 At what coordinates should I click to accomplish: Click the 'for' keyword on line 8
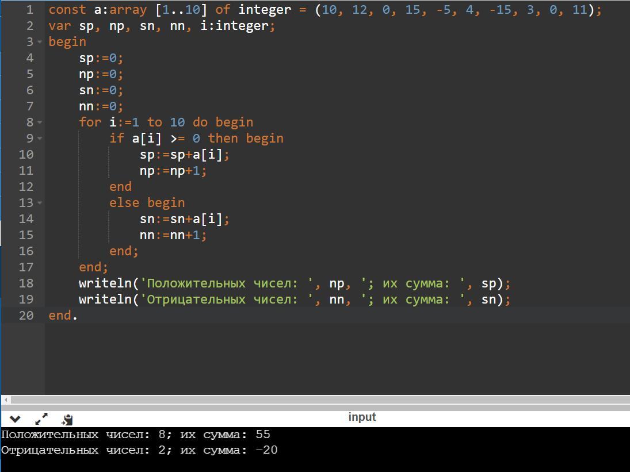pos(90,122)
